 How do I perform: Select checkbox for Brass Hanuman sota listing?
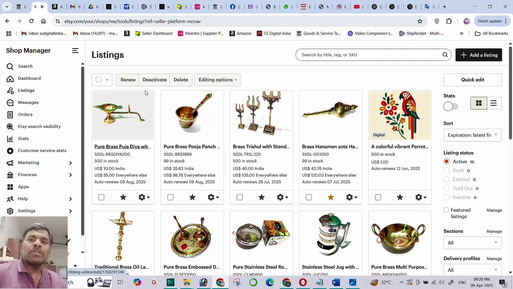(x=309, y=197)
